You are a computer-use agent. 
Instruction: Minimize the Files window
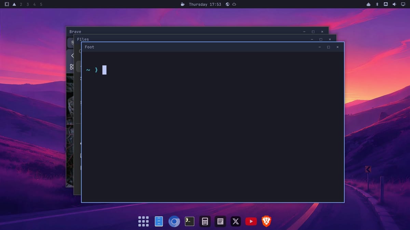312,39
